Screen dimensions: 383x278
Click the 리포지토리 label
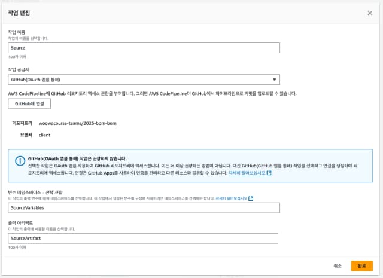click(x=22, y=123)
